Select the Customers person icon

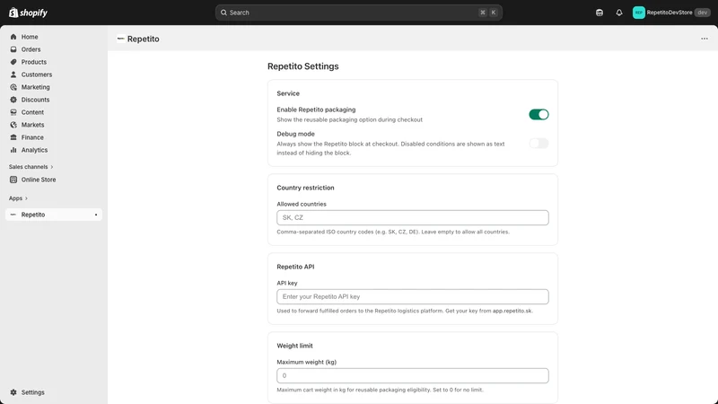click(x=13, y=75)
